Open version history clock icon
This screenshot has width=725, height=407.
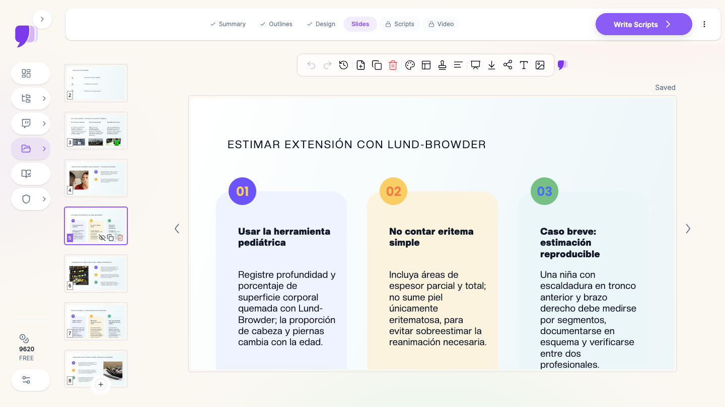click(343, 65)
